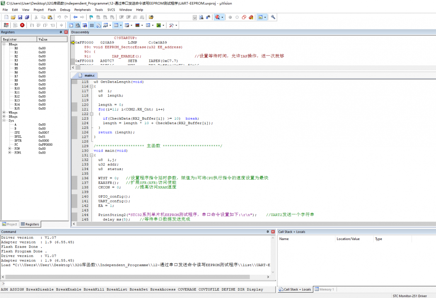Click the Save file floppy icon
436x298 pixels.
(20, 17)
